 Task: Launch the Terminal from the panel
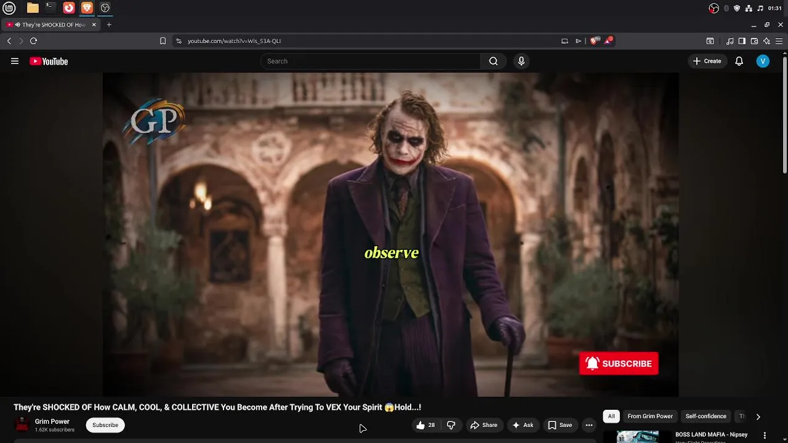pos(50,8)
